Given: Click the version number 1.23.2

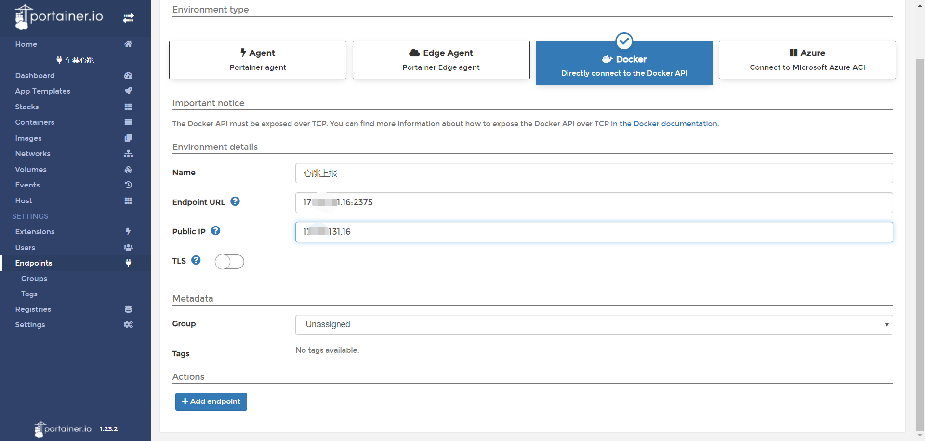Looking at the screenshot, I should pyautogui.click(x=109, y=429).
